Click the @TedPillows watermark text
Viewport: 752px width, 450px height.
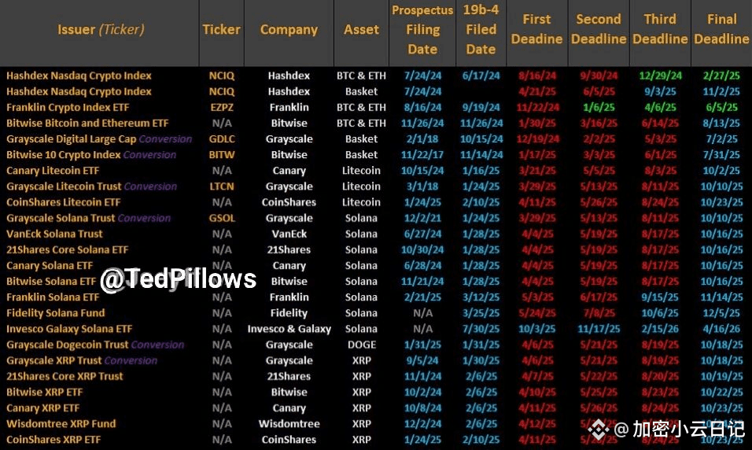(179, 280)
